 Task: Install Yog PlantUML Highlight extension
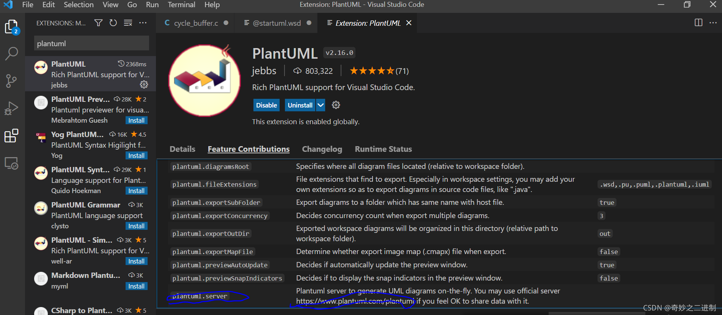point(136,156)
